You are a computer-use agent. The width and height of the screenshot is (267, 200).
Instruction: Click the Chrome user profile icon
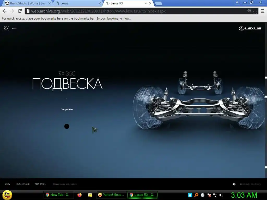[237, 2]
